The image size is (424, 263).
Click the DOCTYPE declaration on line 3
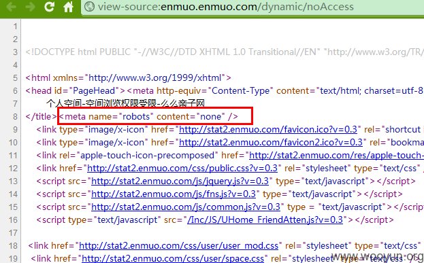click(x=225, y=52)
